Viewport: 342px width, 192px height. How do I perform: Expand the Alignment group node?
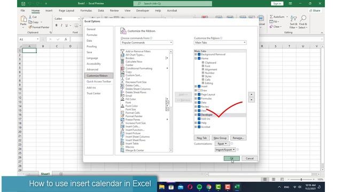tap(203, 69)
